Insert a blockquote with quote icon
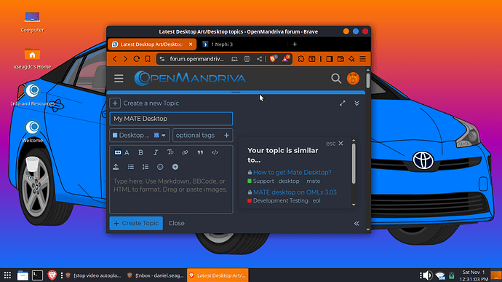This screenshot has width=502, height=282. coord(200,152)
